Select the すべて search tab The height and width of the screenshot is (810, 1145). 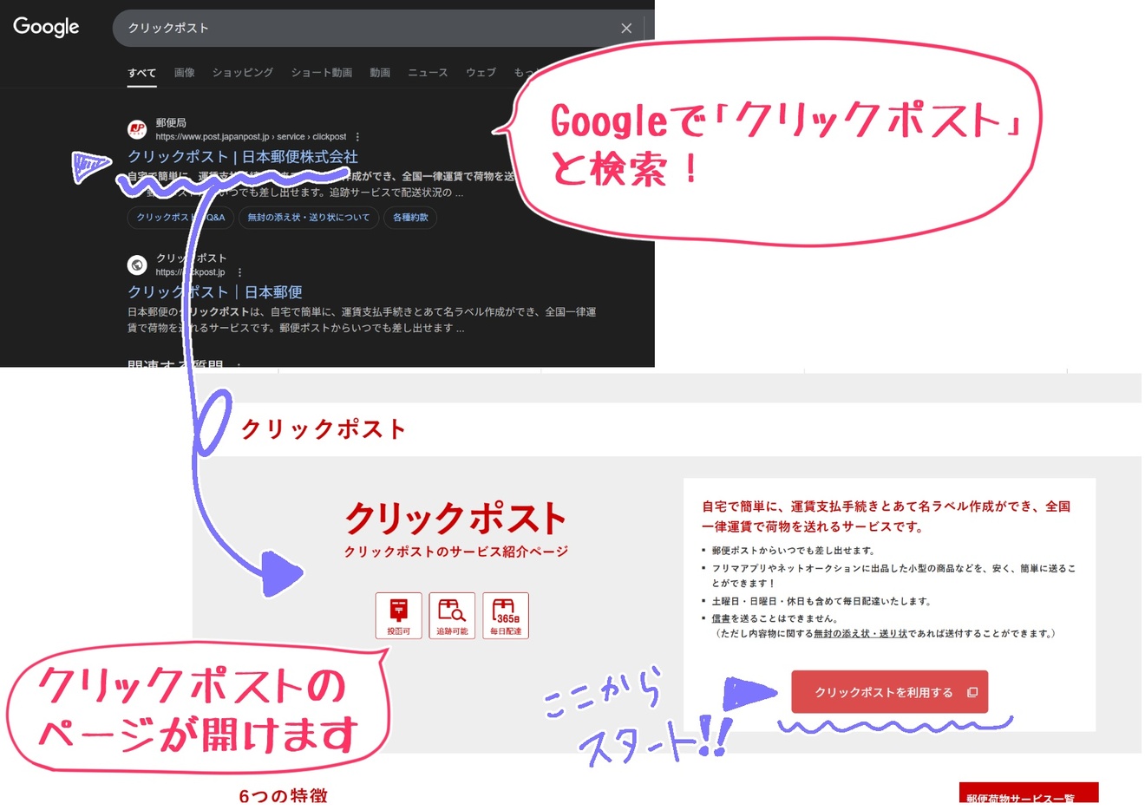(x=141, y=73)
